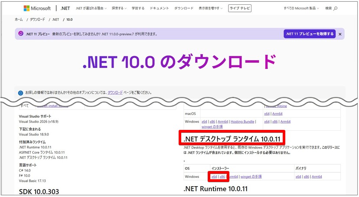Click the Microsoft logo
359x197 pixels.
coord(37,8)
